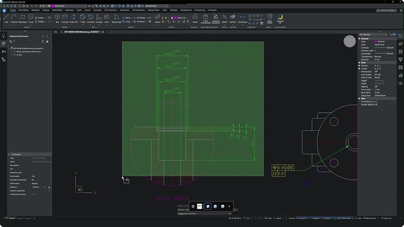Click the Ctrl button in selection toolbar
This screenshot has width=404, height=227.
coord(200,206)
